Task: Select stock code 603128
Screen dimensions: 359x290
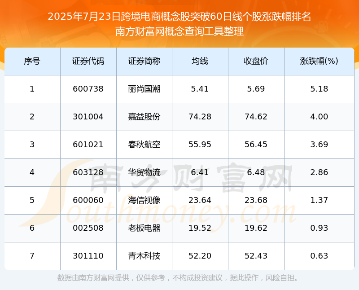Action: (88, 172)
